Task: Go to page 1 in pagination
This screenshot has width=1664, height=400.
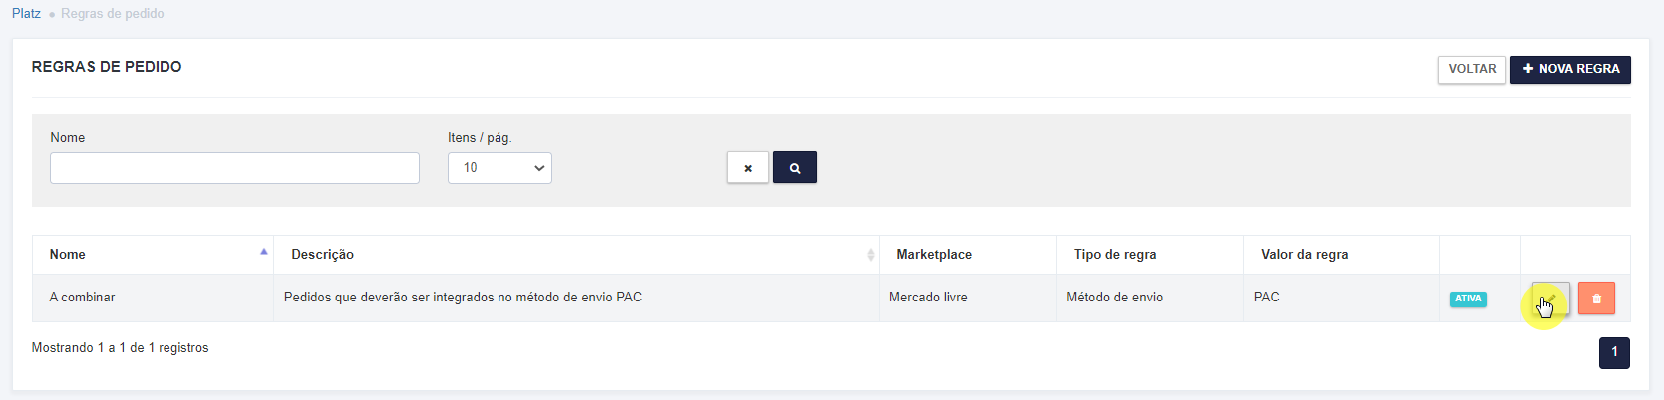Action: pos(1614,352)
